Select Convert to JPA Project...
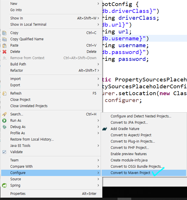Viewport: 187px width, 200px height. pyautogui.click(x=144, y=123)
